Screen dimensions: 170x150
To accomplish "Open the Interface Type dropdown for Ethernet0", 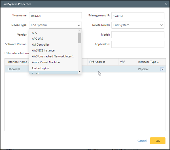I will pos(162,69).
